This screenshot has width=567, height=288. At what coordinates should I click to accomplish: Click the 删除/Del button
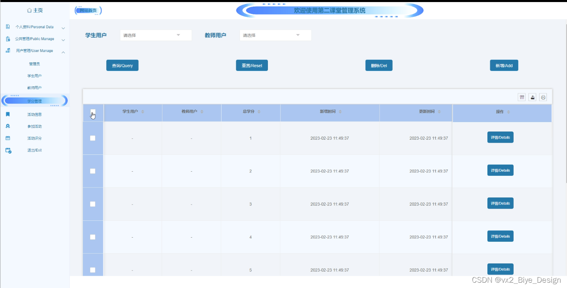[x=379, y=66]
